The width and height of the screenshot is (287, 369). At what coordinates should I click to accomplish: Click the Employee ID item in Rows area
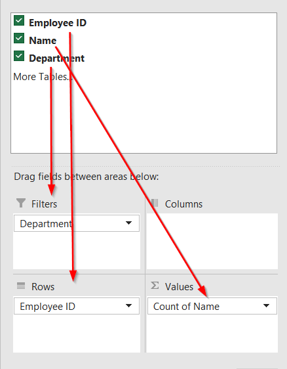[x=77, y=306]
